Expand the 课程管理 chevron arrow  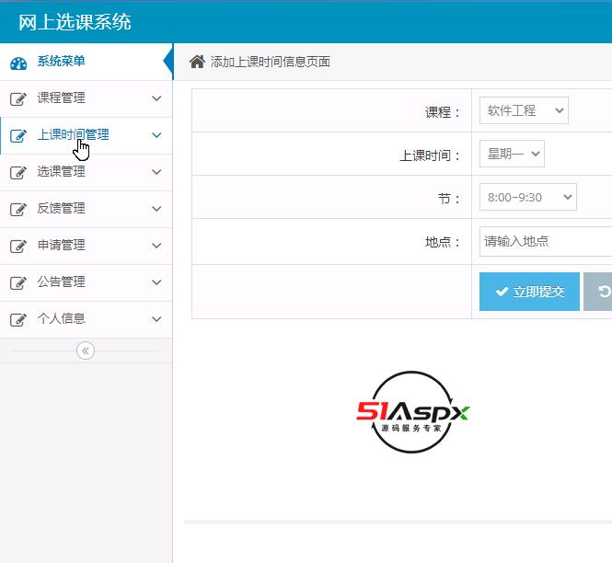(x=156, y=98)
